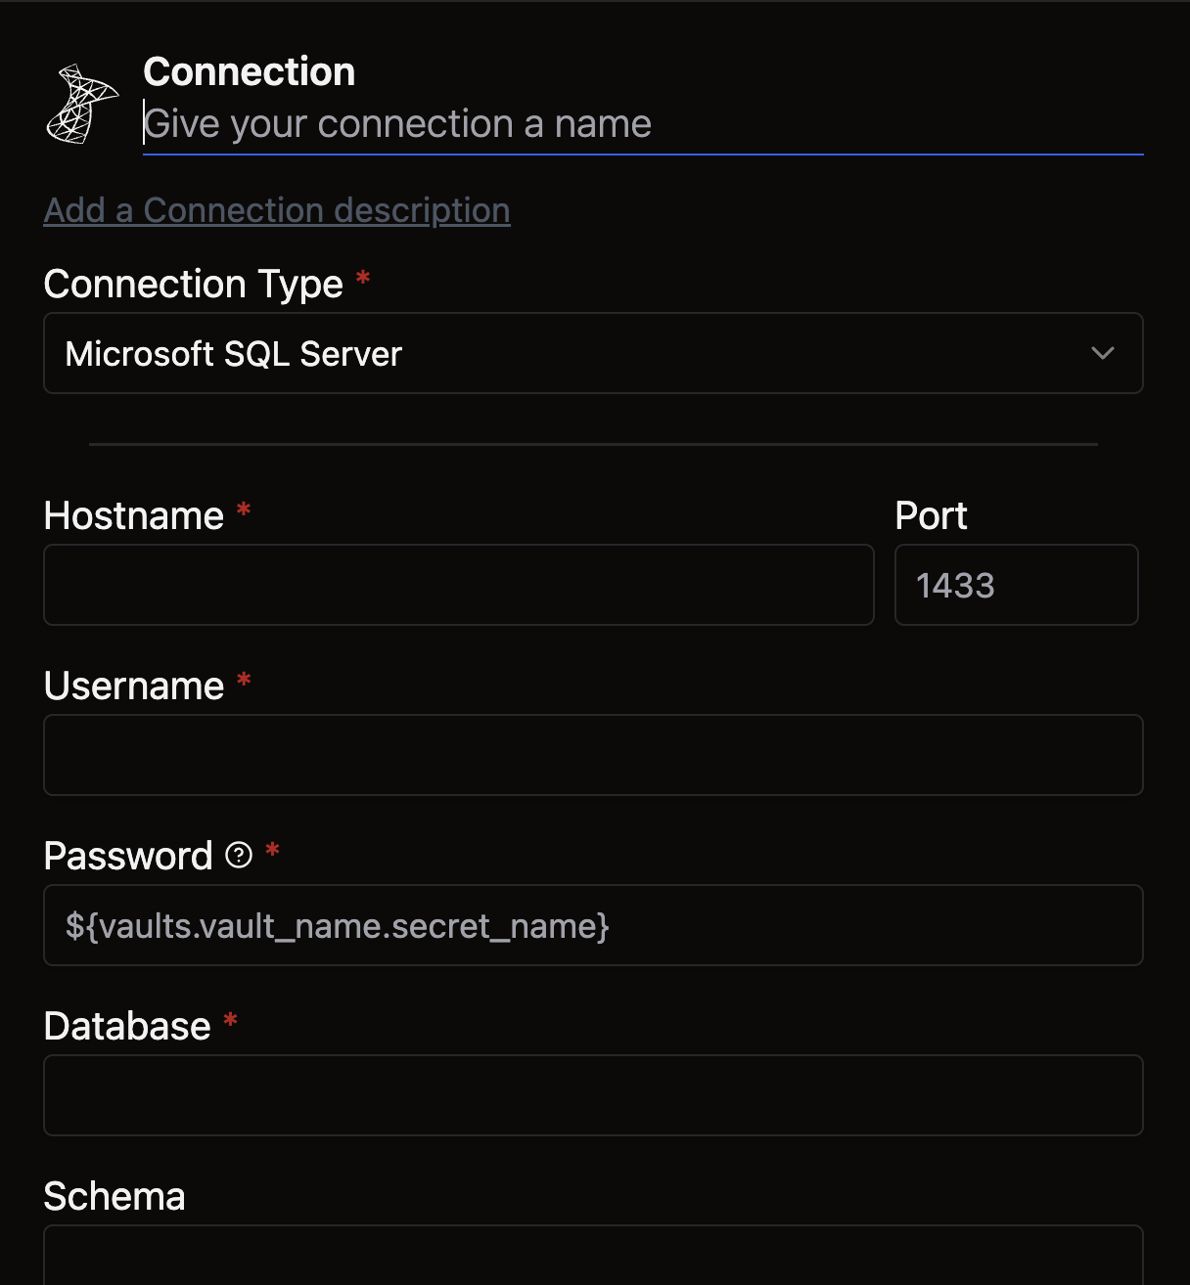Click the Password field with vault placeholder
The image size is (1190, 1285).
pyautogui.click(x=593, y=925)
